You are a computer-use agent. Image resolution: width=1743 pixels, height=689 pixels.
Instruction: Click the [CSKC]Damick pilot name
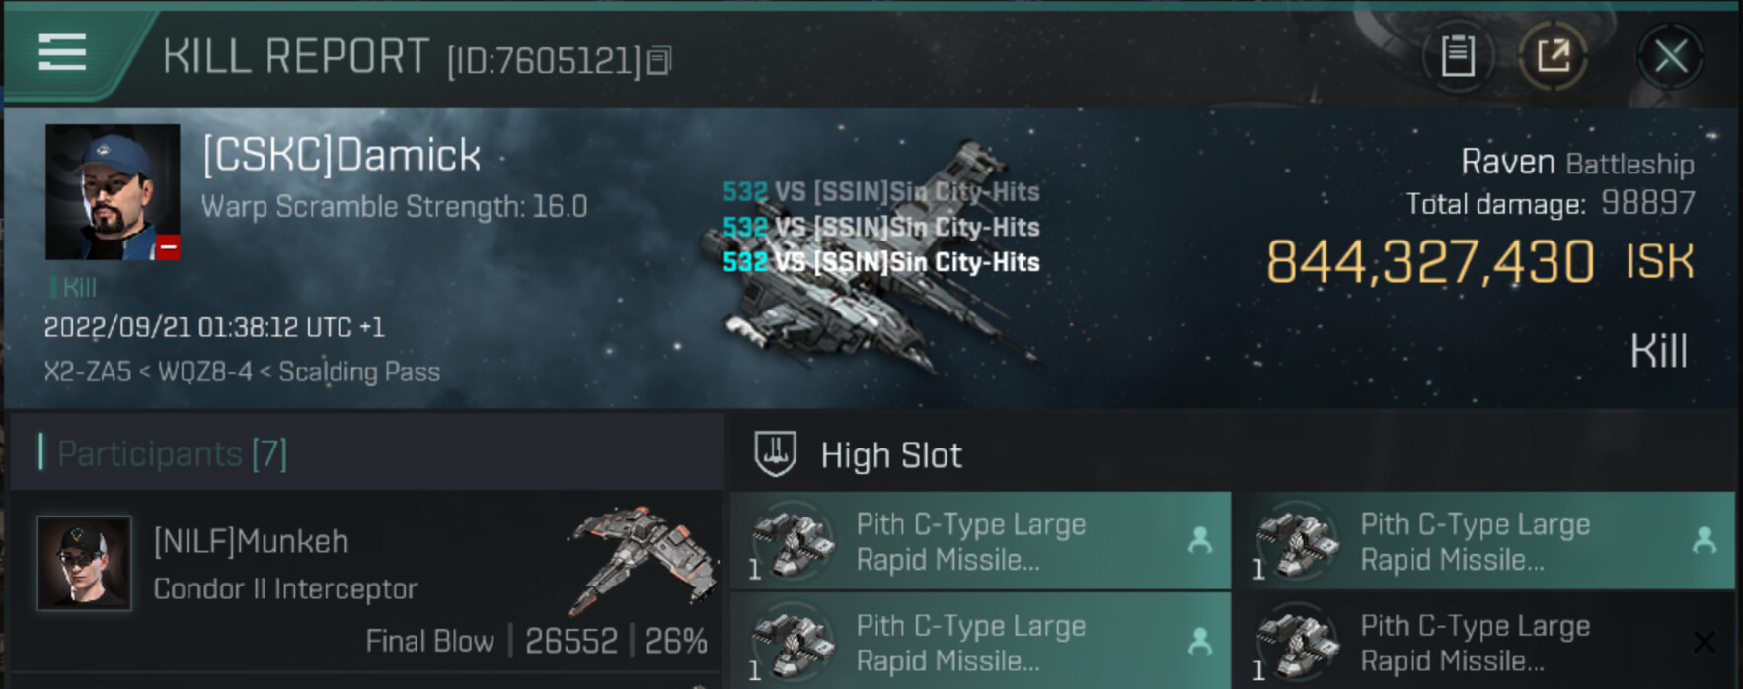pos(341,156)
